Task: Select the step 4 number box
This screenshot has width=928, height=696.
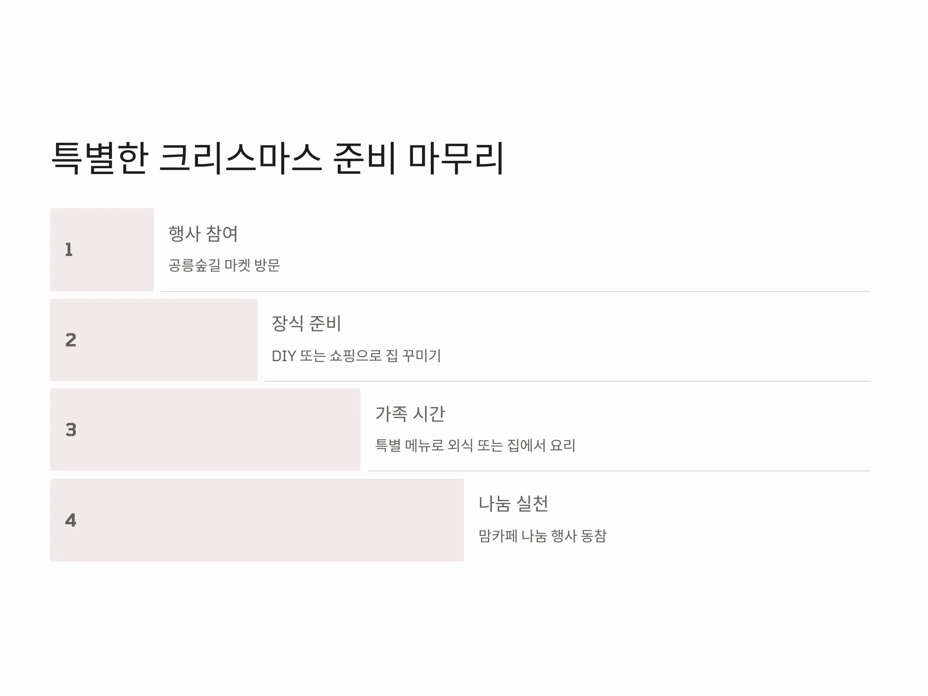Action: 257,520
